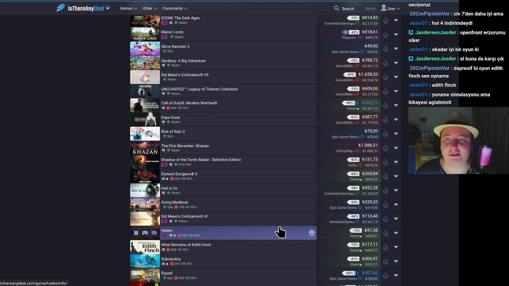The image size is (509, 286).
Task: Click the flame icon for Squad
Action: [x=385, y=276]
